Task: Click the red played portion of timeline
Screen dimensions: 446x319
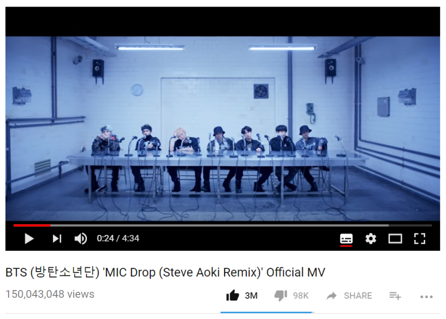Action: 32,225
